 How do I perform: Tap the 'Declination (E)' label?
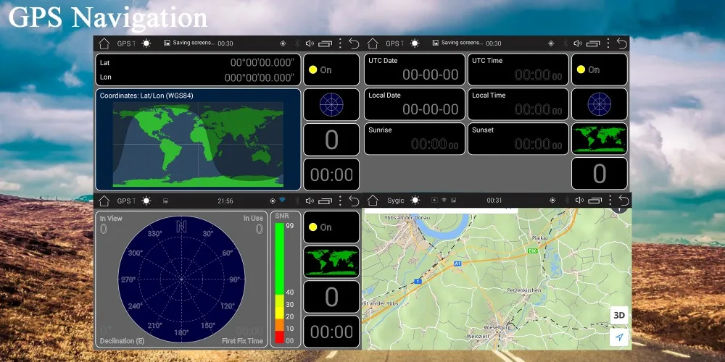(x=122, y=341)
